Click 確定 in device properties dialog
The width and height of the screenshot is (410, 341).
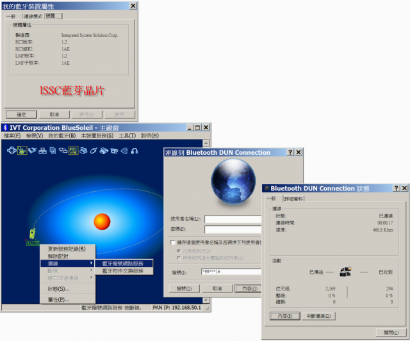pyautogui.click(x=21, y=115)
